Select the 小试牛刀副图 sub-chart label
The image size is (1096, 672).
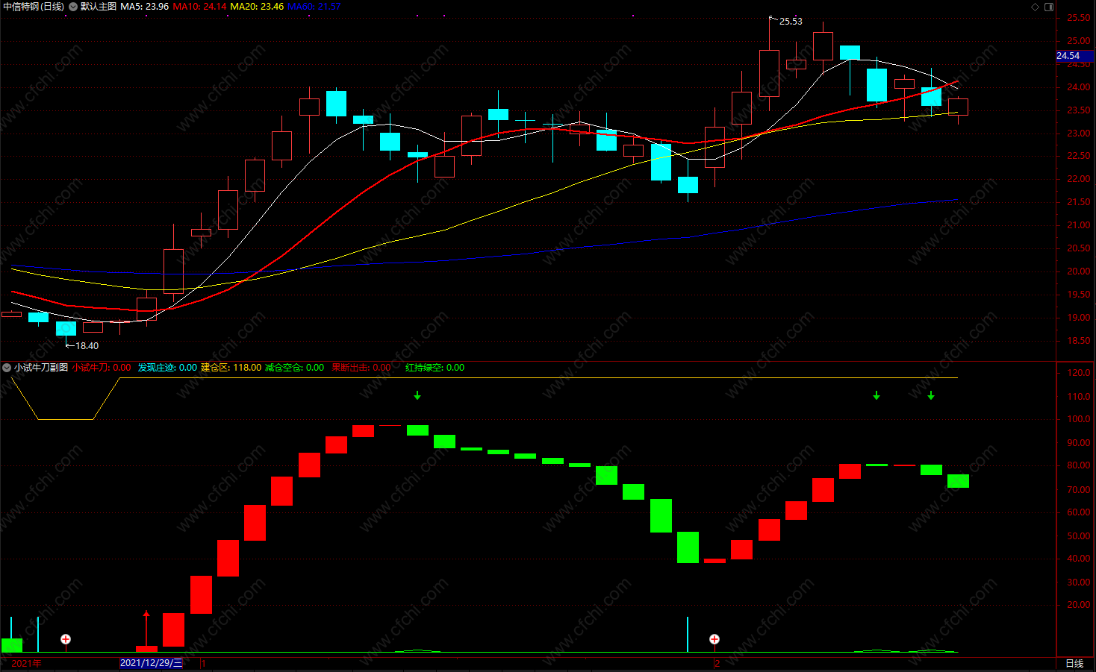click(41, 368)
